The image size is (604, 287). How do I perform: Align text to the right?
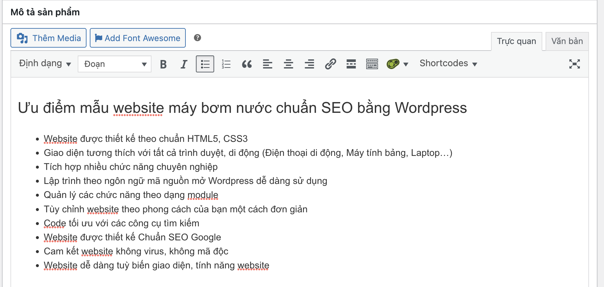[309, 64]
